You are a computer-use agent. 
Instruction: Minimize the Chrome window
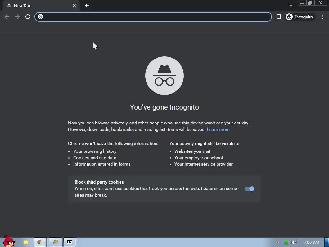(302, 3)
